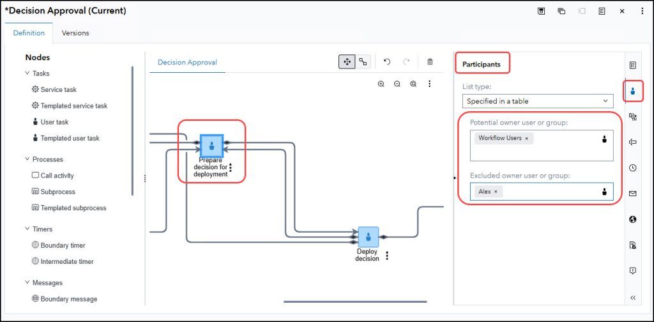Open the envelope notifications icon in right sidebar

(x=633, y=194)
